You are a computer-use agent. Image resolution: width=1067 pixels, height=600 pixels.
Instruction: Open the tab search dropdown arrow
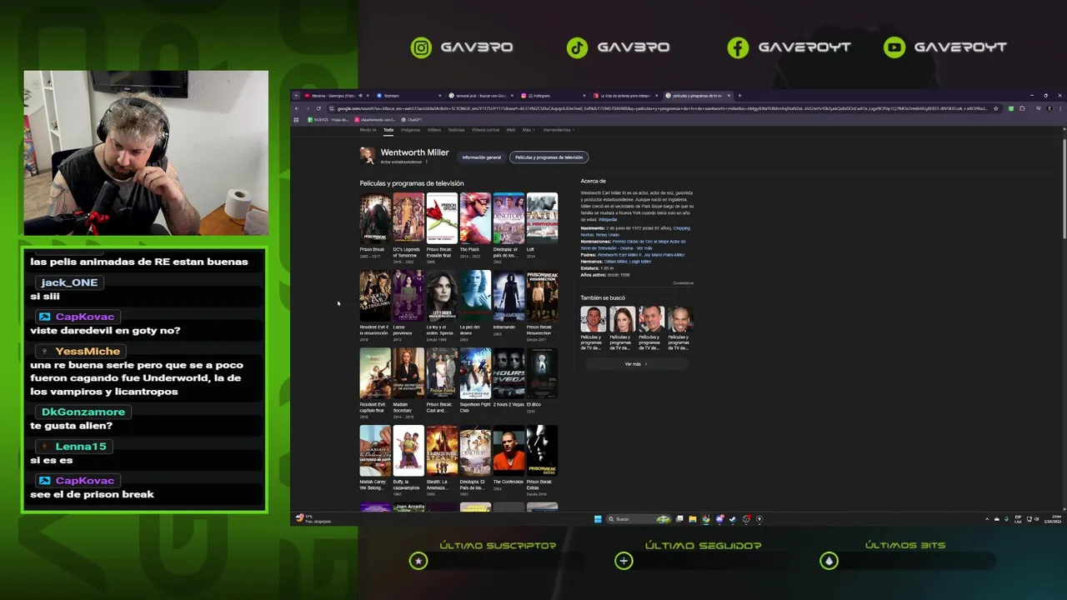[x=296, y=96]
